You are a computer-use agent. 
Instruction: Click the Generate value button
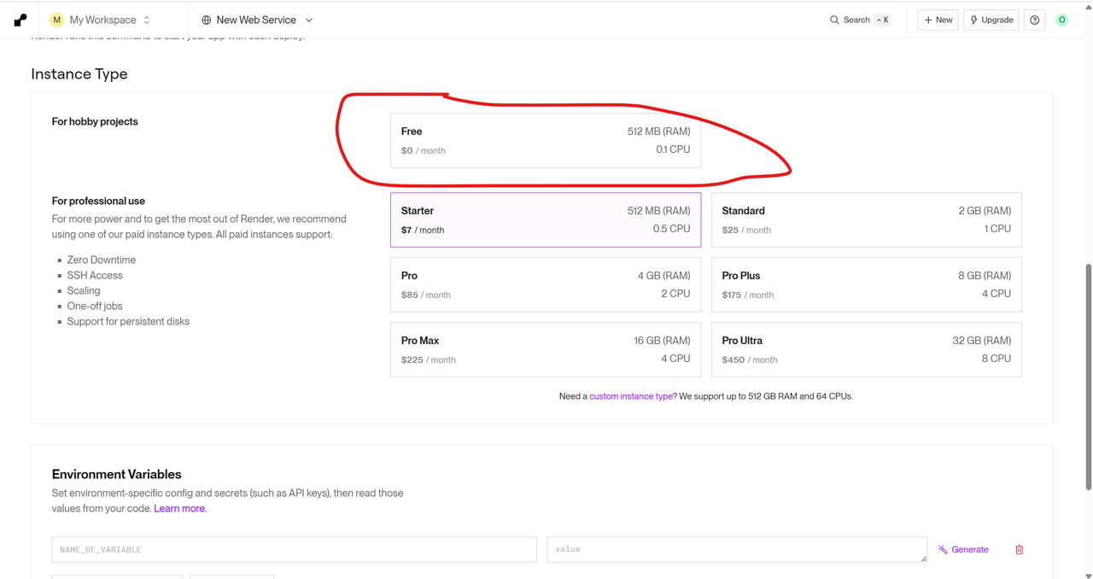pyautogui.click(x=963, y=549)
